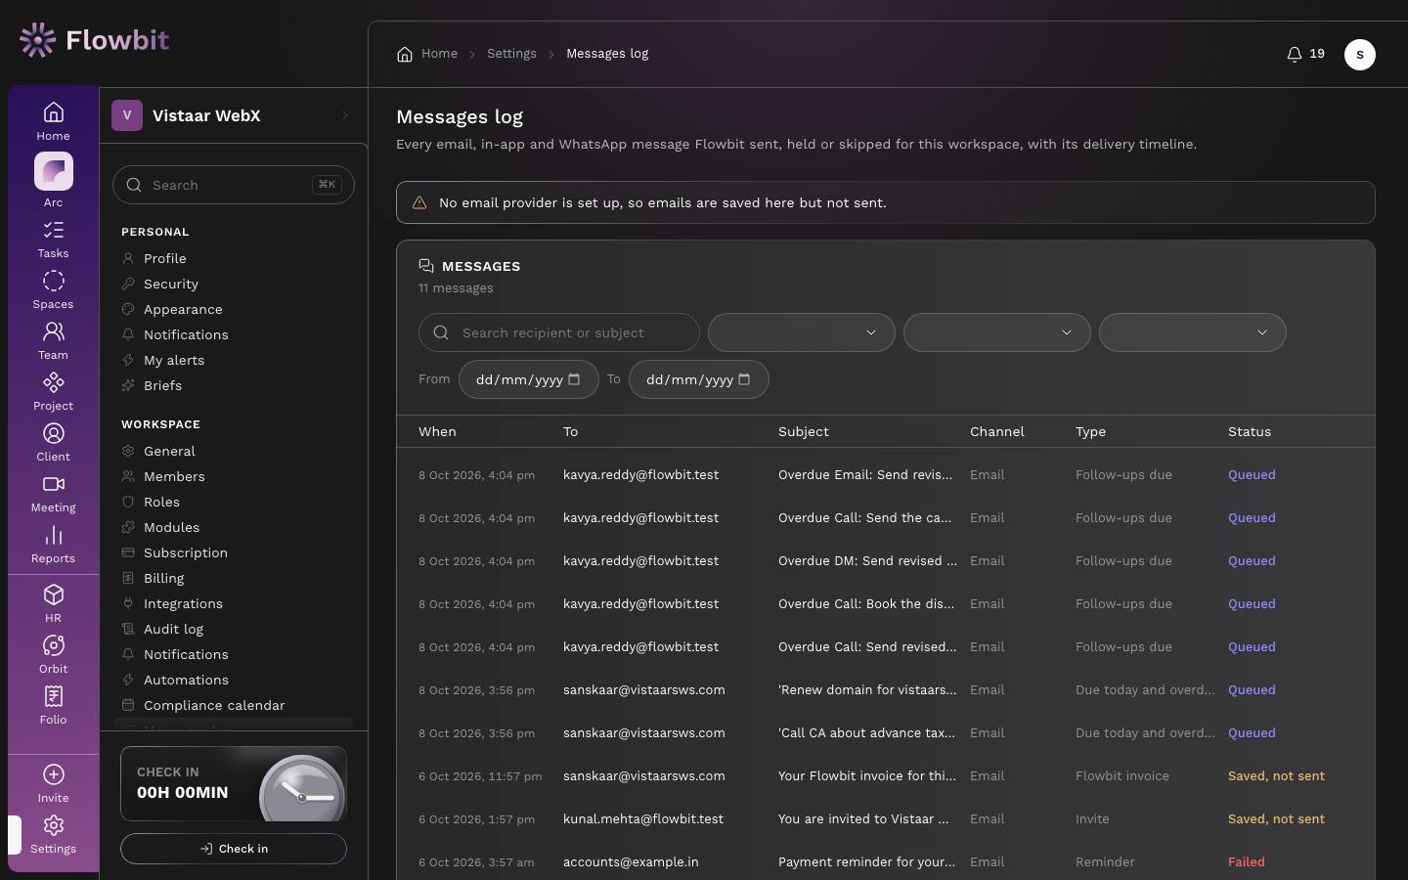This screenshot has height=880, width=1408.
Task: Open the Team section
Action: coord(53,341)
